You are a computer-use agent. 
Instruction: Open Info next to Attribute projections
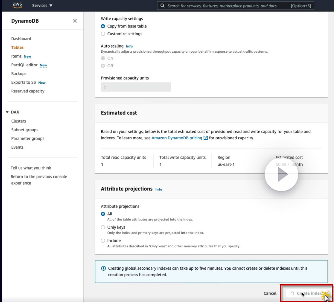point(159,189)
